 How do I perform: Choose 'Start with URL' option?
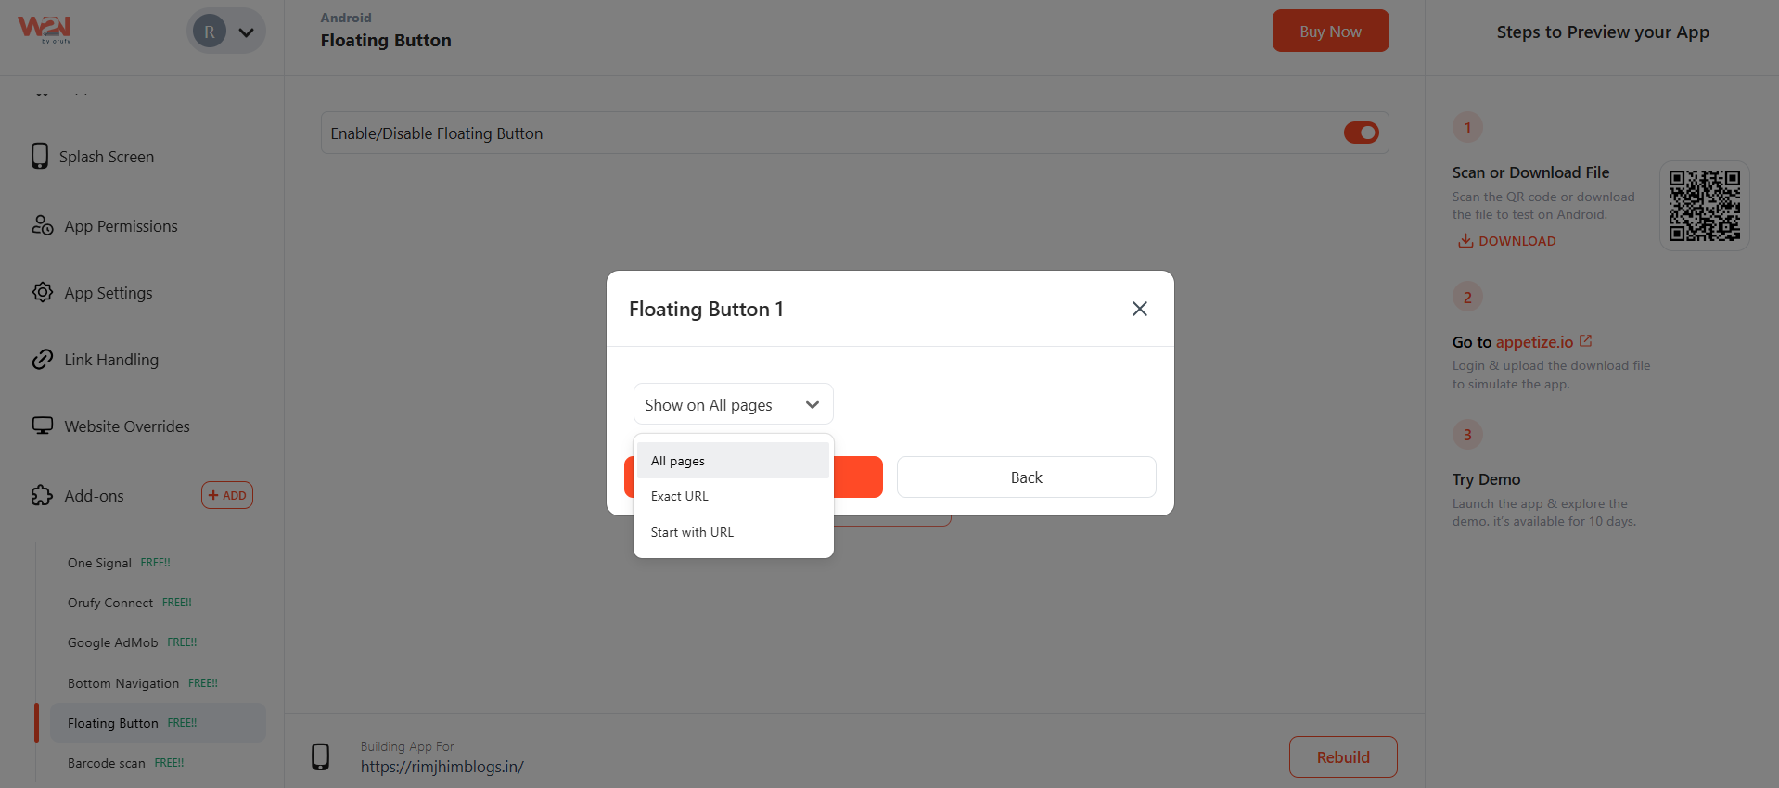pos(692,532)
